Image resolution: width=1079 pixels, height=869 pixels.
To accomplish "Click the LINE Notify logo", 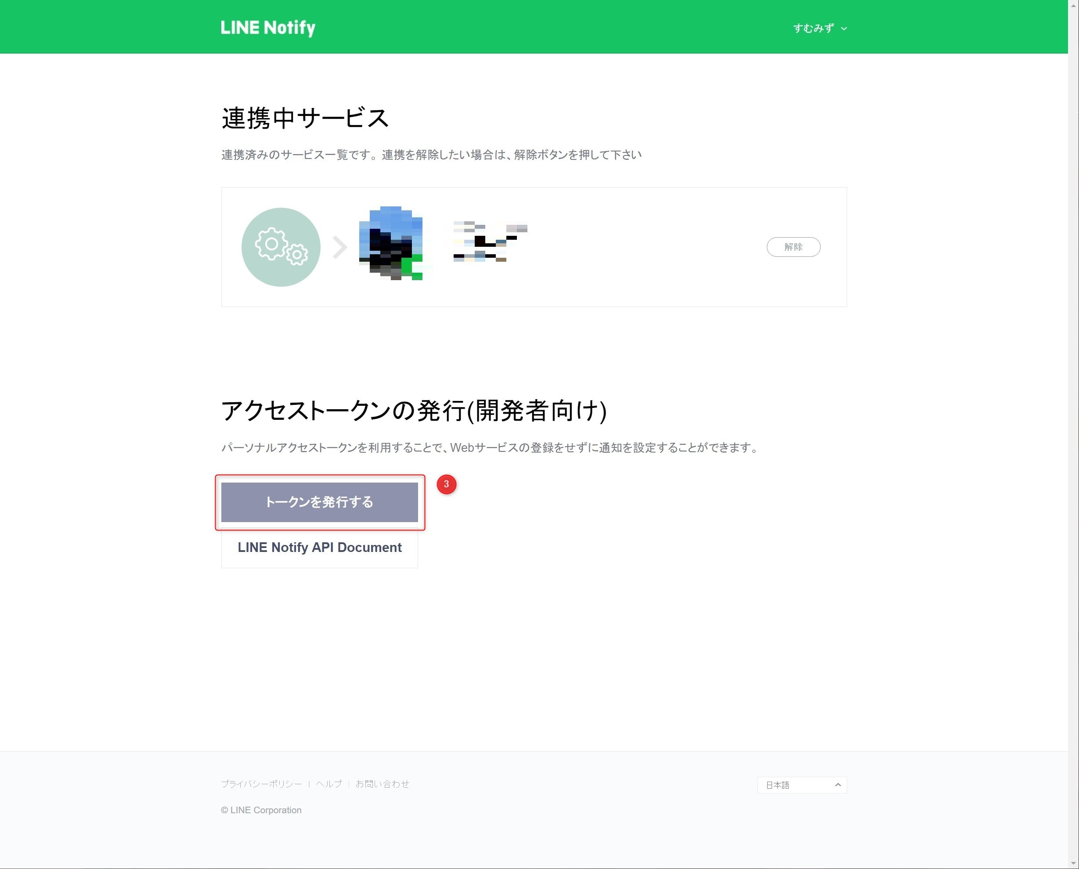I will 268,28.
